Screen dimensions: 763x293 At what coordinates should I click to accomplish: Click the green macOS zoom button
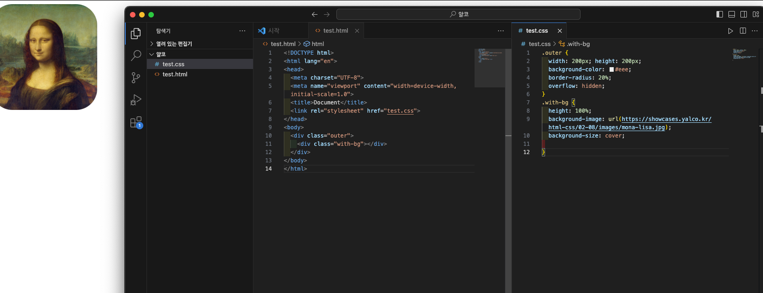[x=151, y=15]
